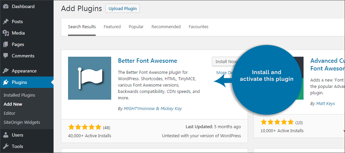This screenshot has height=153, width=345.
Task: Open the MIGHTYminnow & Mickey Kay author link
Action: pos(153,108)
